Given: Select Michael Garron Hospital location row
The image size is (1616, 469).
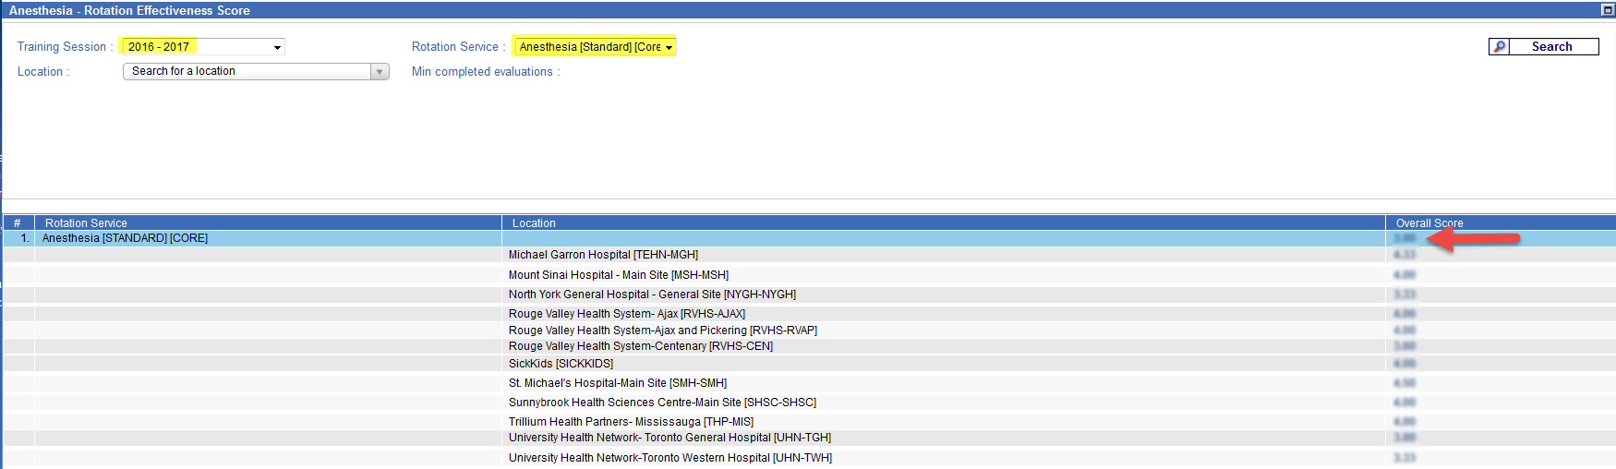Looking at the screenshot, I should tap(603, 255).
